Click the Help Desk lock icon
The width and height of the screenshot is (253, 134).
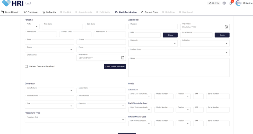click(163, 12)
